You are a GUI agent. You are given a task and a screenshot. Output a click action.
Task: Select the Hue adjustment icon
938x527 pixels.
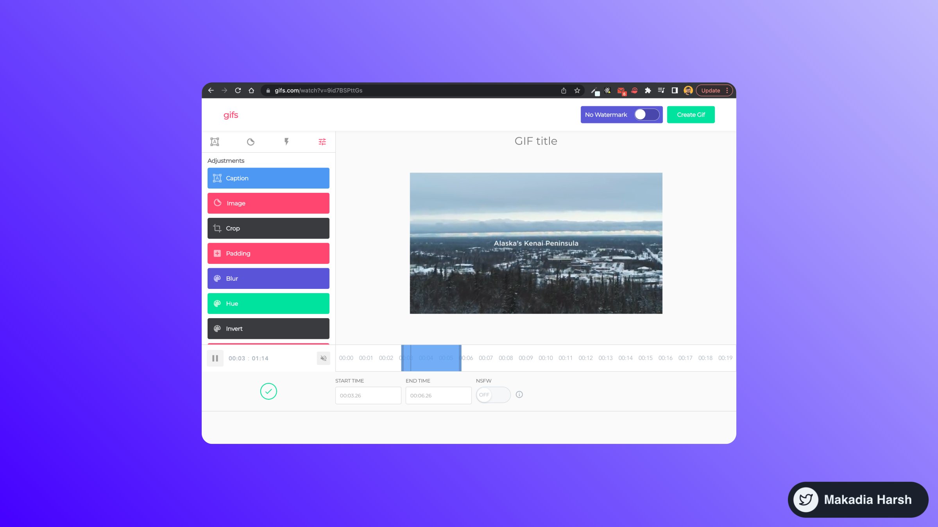click(218, 303)
